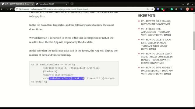Open saved passwords key icon
This screenshot has height=109, width=195.
[x=147, y=9]
